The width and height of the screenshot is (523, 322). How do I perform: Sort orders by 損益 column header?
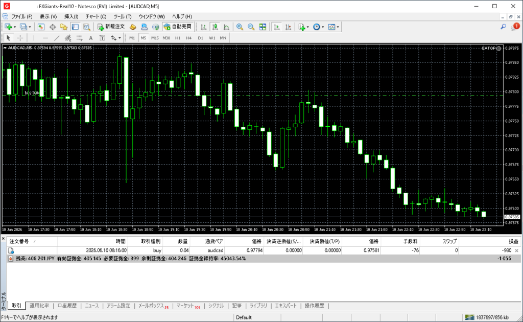click(x=514, y=241)
